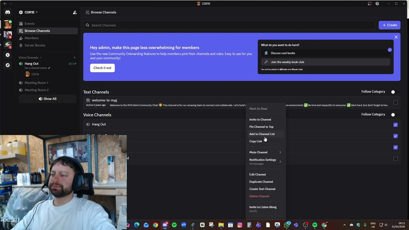
Task: Open WhatsApp taskbar icon with badge 76
Action: pyautogui.click(x=287, y=225)
